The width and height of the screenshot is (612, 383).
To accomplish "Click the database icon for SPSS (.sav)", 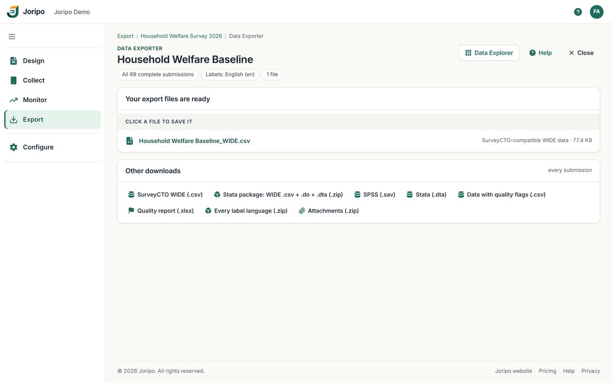I will click(358, 195).
